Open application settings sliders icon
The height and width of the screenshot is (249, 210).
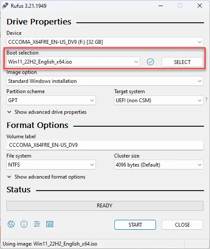pos(37,224)
